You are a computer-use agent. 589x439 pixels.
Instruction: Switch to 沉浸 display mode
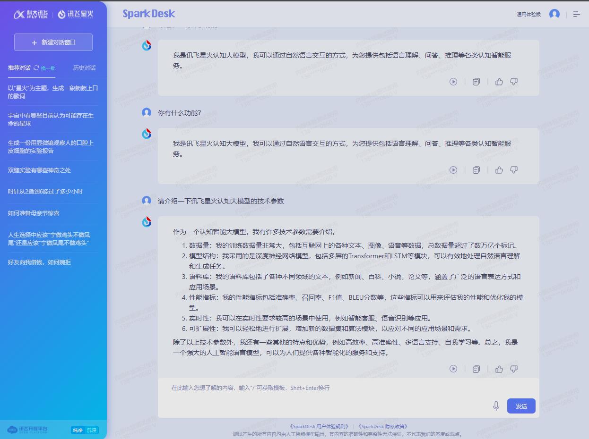click(92, 430)
